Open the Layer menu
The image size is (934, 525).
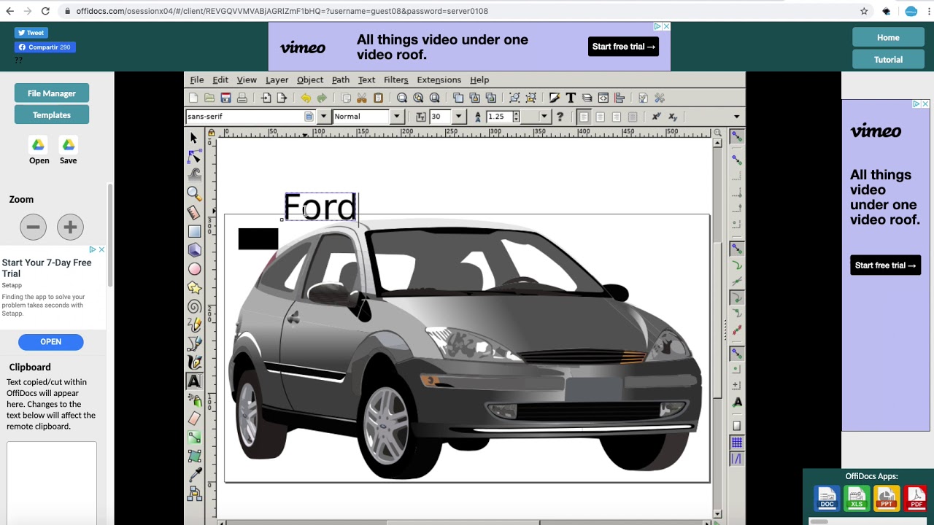277,79
